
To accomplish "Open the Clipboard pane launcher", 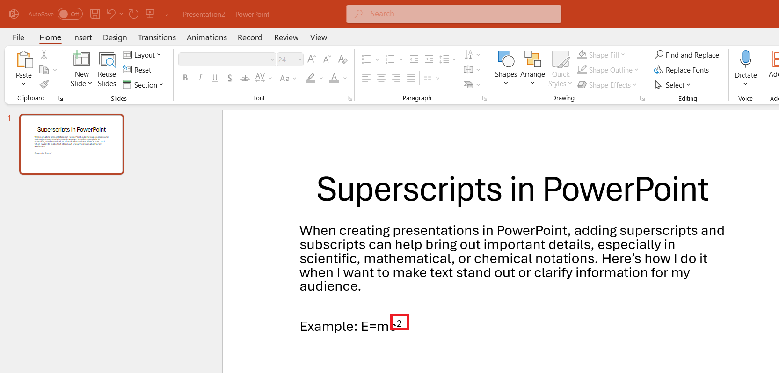I will click(x=60, y=98).
